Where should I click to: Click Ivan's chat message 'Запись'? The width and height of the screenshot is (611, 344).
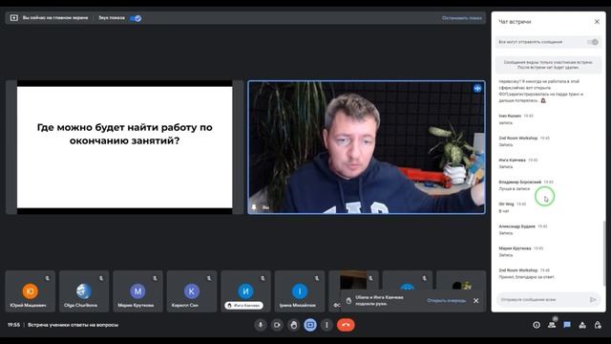pyautogui.click(x=506, y=123)
